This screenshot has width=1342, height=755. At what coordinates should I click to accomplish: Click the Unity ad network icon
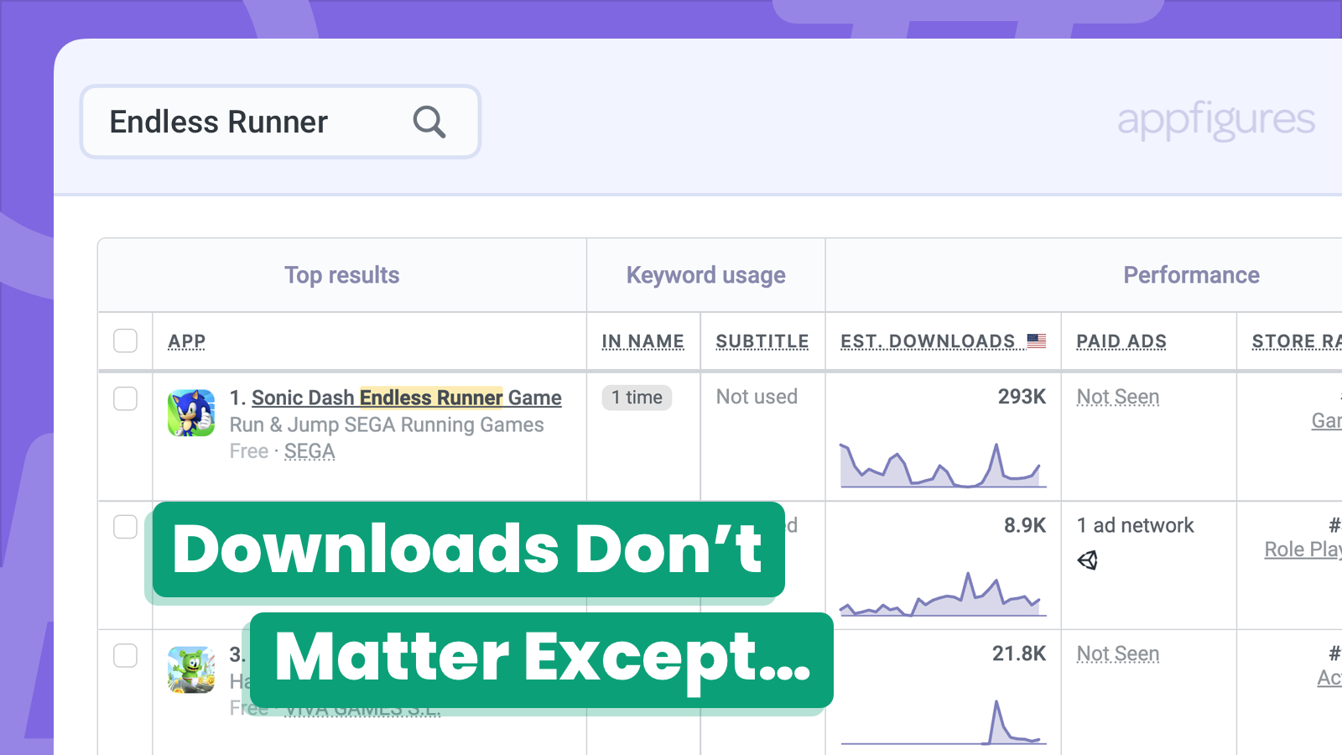(x=1087, y=560)
